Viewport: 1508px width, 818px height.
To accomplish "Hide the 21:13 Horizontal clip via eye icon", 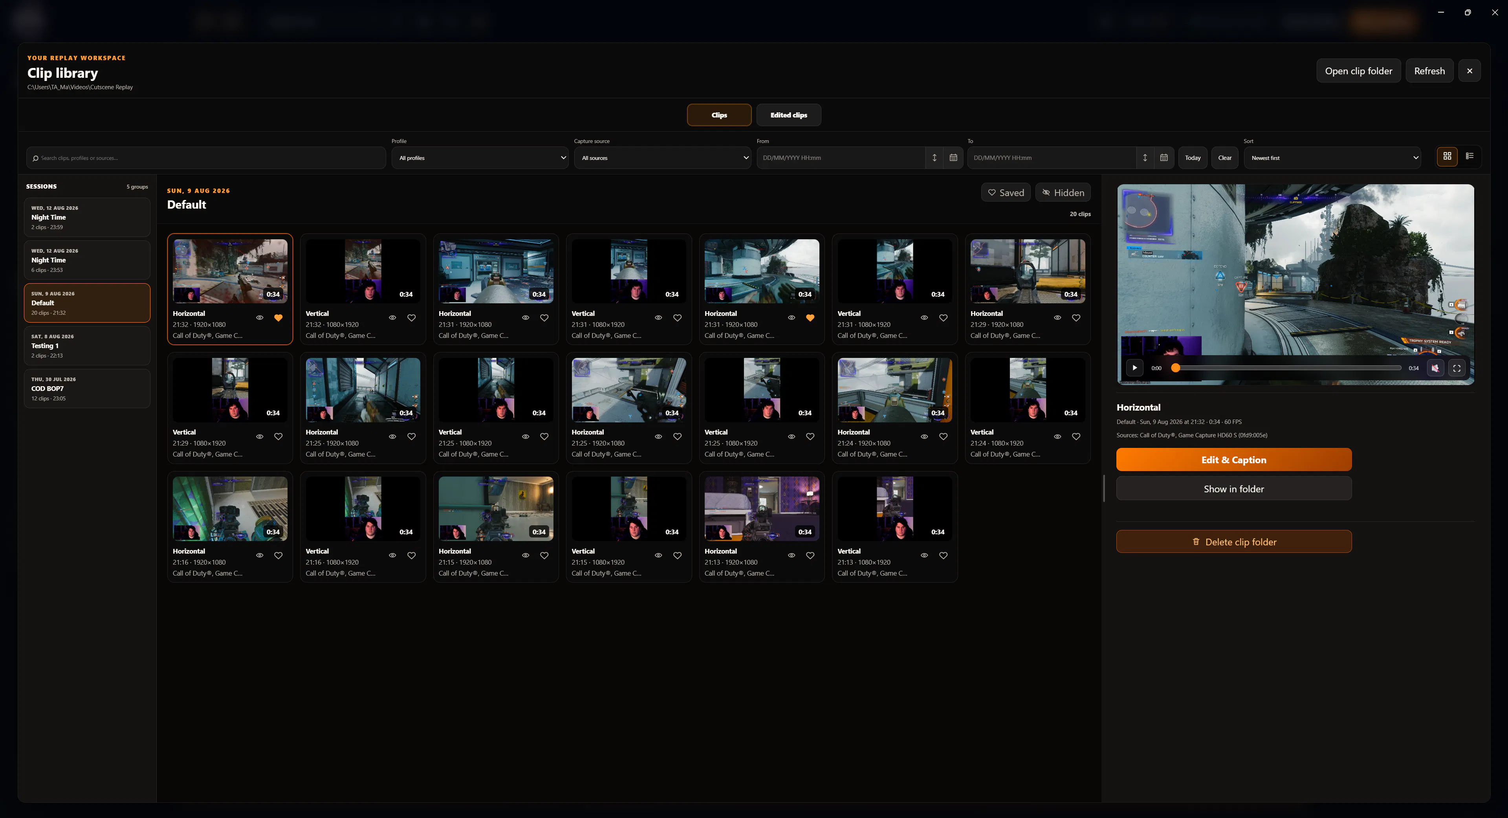I will (792, 556).
